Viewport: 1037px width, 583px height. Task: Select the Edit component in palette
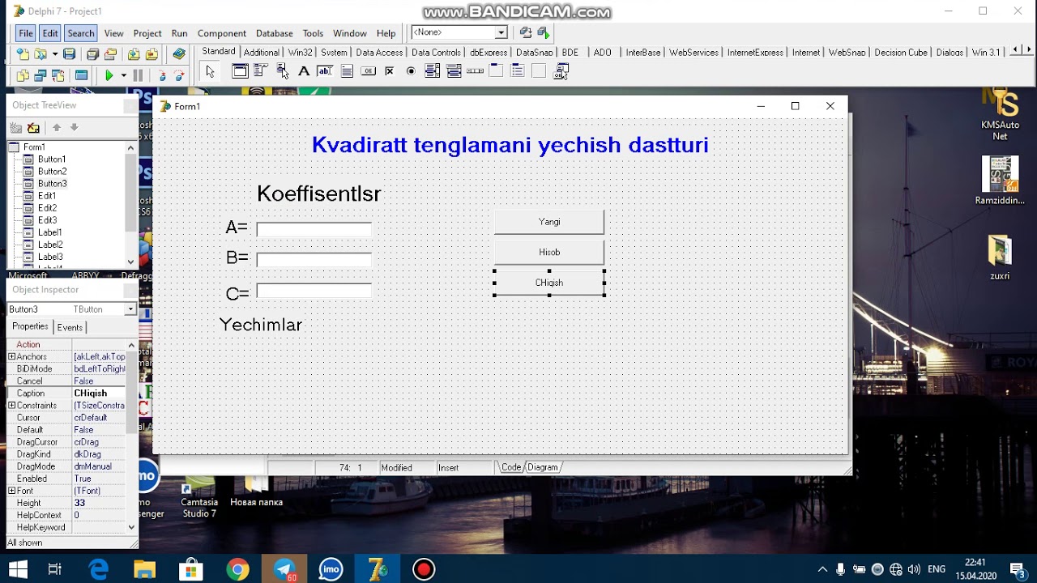point(325,71)
